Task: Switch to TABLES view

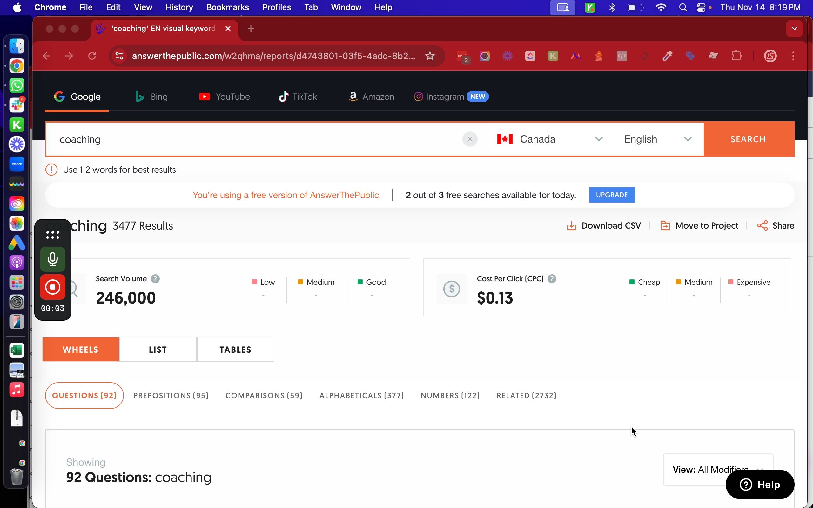Action: click(x=235, y=350)
